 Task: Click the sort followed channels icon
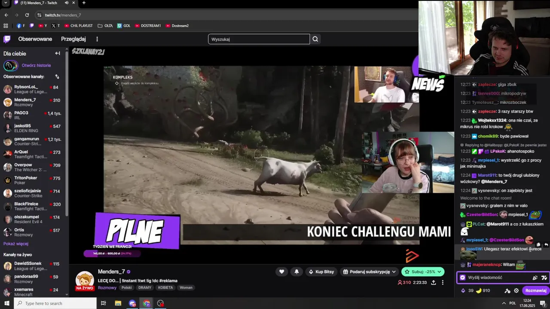pos(57,77)
